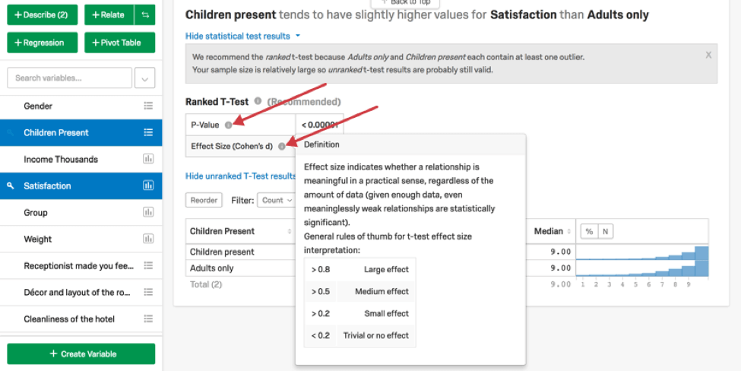Click the Search variables input field

click(x=68, y=78)
